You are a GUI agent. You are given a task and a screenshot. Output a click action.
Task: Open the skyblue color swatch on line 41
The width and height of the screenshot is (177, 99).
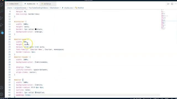coord(36,92)
